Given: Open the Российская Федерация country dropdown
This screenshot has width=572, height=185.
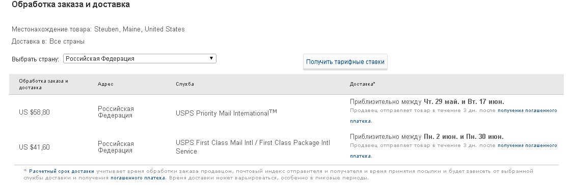Looking at the screenshot, I should pyautogui.click(x=140, y=58).
